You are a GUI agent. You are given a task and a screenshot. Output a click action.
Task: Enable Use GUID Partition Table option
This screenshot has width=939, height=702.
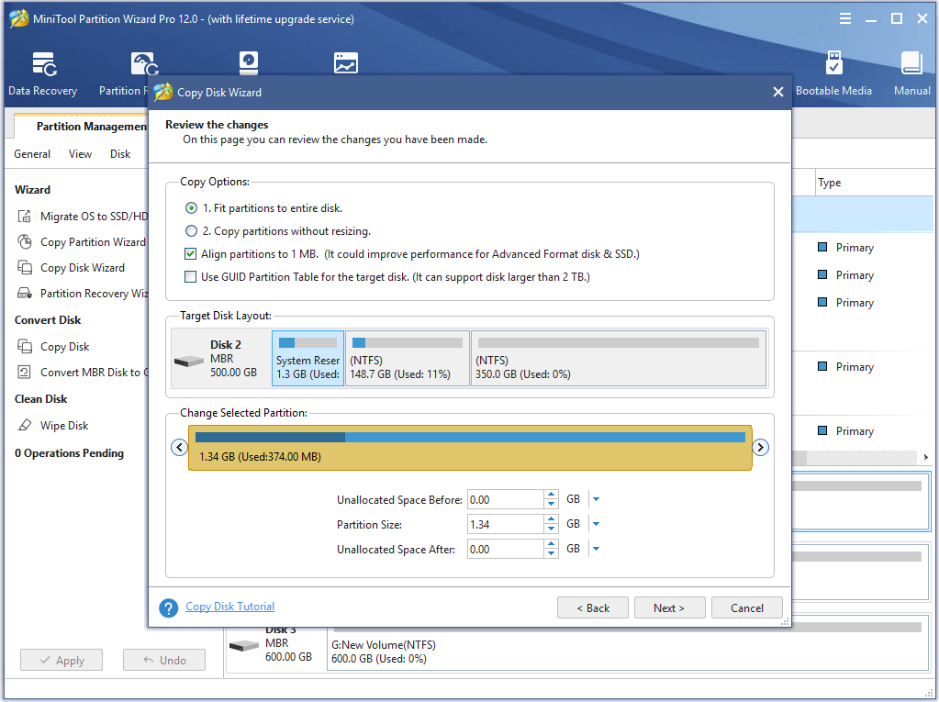(190, 275)
